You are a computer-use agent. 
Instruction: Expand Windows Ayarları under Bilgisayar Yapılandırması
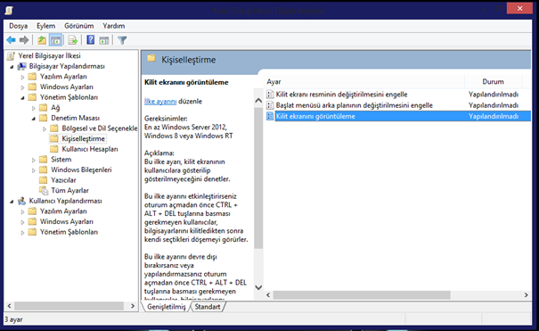pyautogui.click(x=22, y=87)
